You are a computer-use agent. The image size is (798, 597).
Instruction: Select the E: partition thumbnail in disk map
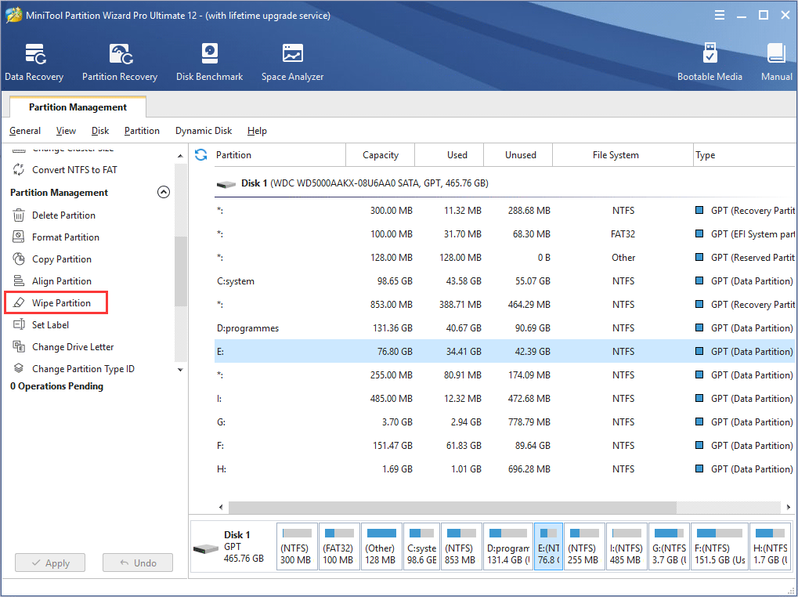click(548, 546)
